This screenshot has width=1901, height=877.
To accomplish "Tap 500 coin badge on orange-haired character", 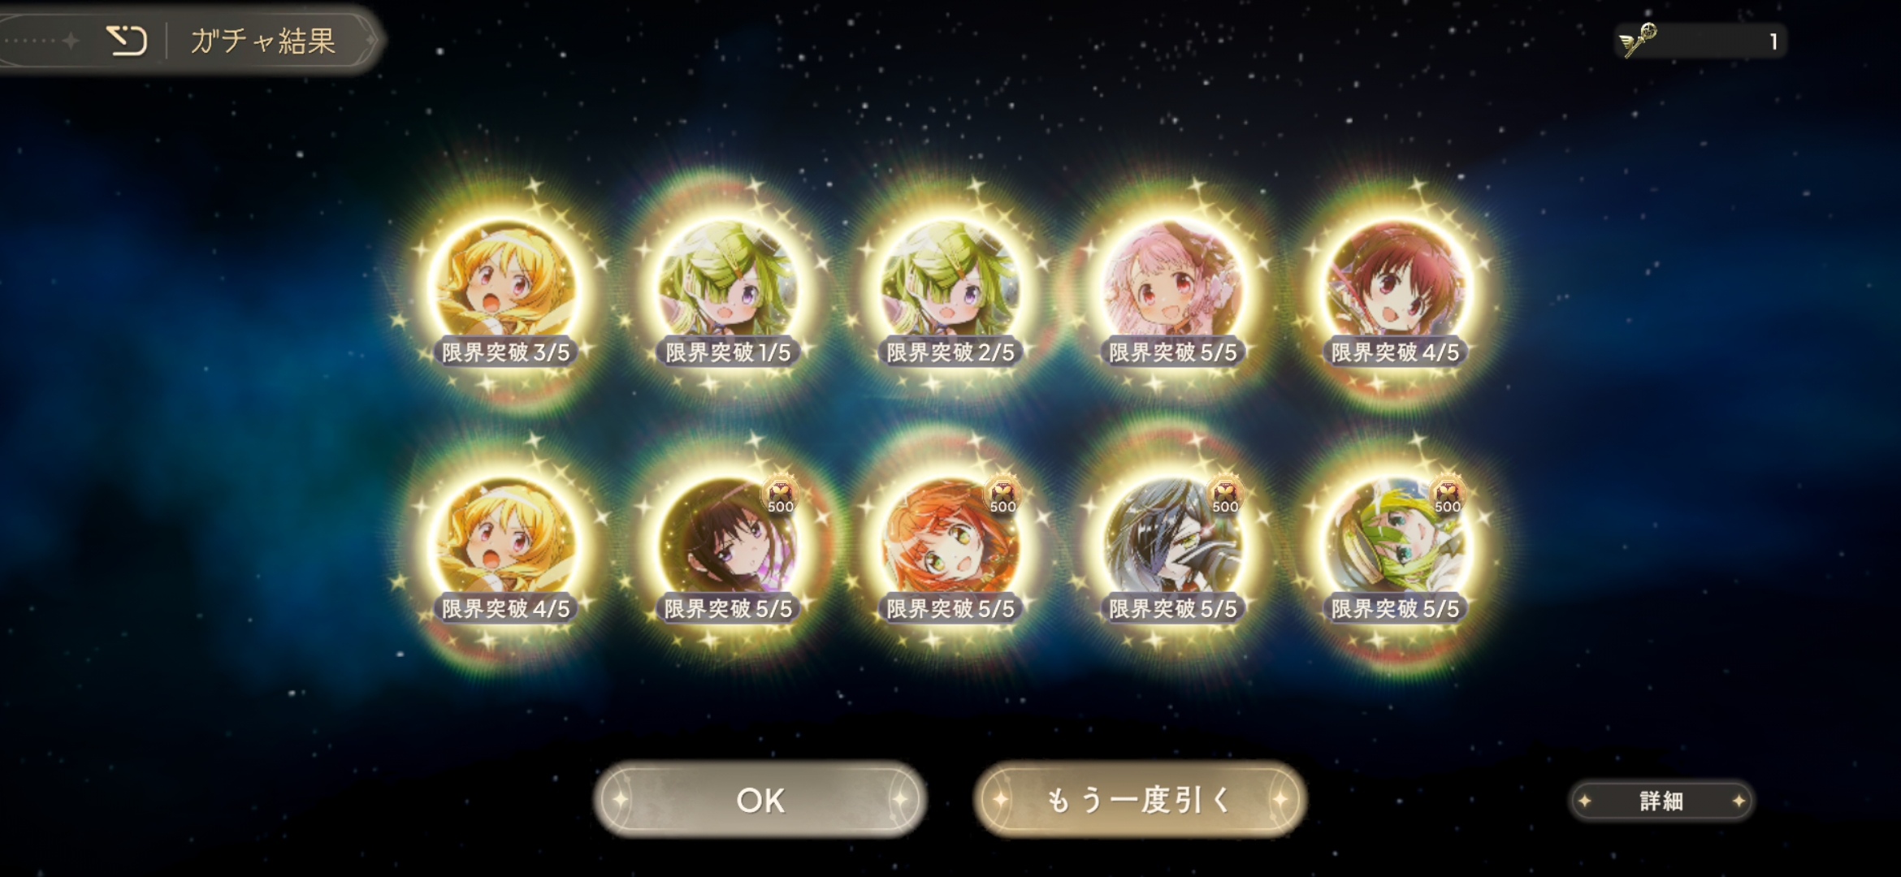I will [x=1003, y=496].
